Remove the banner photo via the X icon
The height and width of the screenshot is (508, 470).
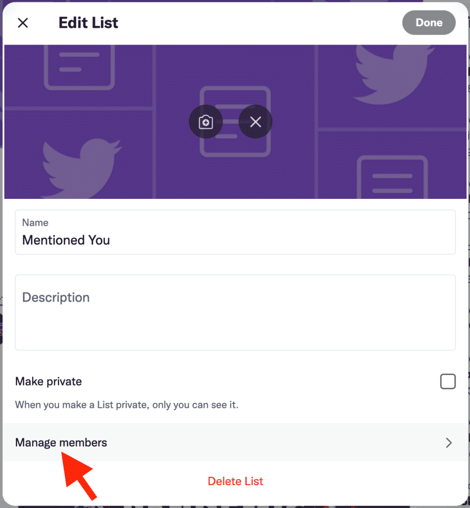255,121
